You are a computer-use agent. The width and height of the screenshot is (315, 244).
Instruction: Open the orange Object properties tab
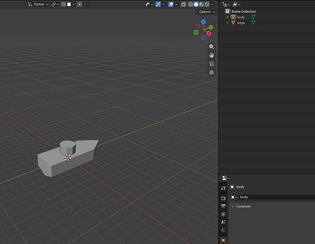point(223,240)
